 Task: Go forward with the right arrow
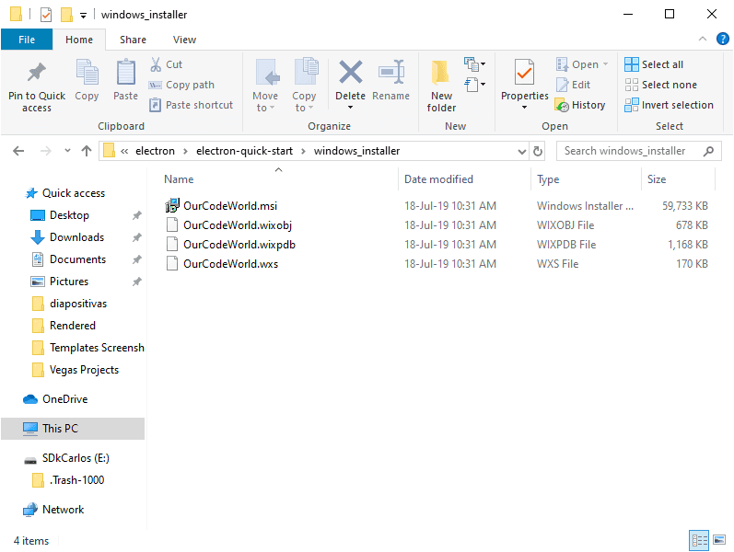coord(46,151)
